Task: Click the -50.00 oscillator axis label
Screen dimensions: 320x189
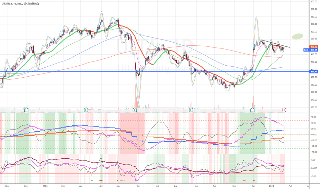Action: (x=313, y=146)
